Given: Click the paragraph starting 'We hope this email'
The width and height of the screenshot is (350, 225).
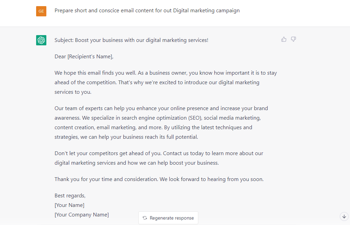Looking at the screenshot, I should (166, 82).
